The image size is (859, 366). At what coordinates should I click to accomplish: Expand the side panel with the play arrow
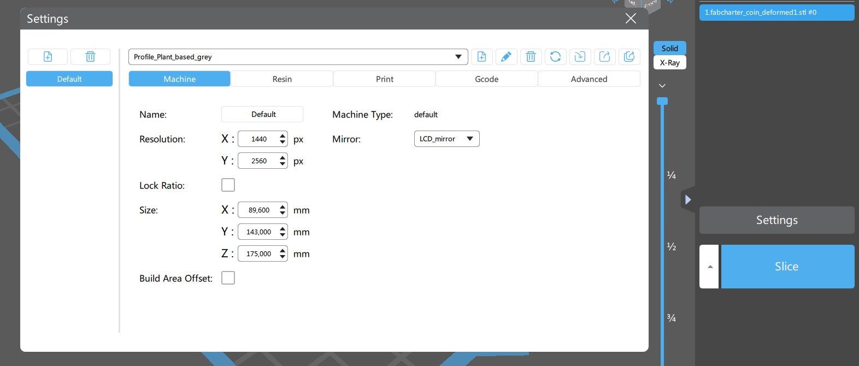coord(688,199)
